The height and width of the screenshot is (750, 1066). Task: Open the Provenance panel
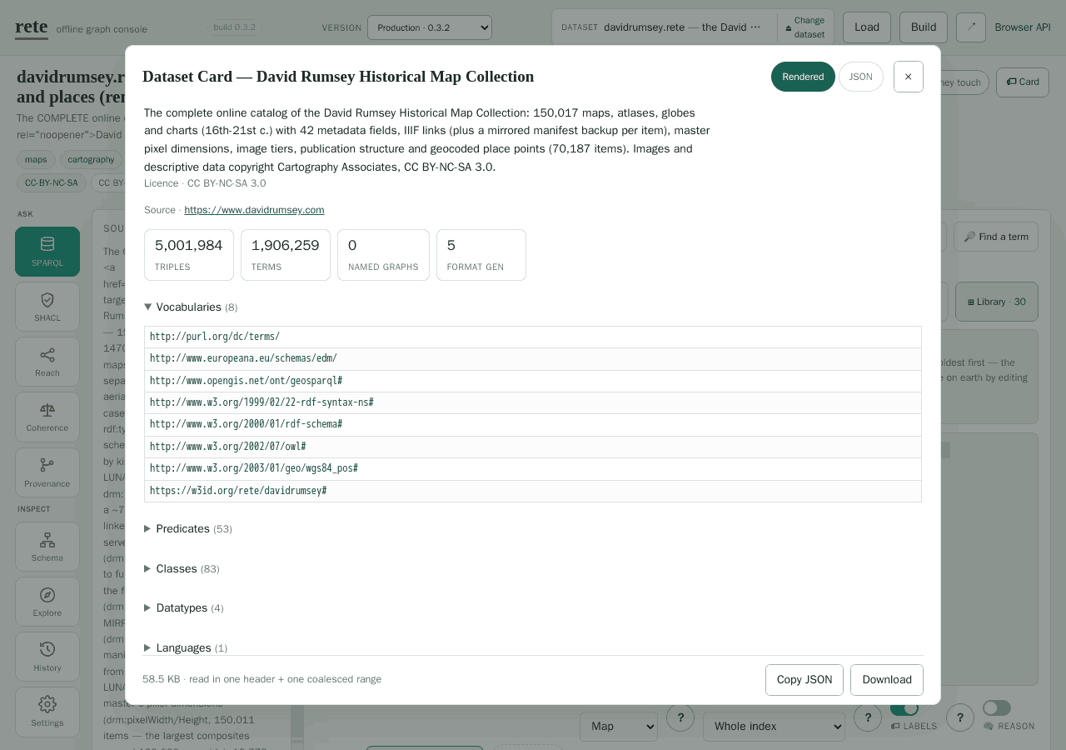47,472
